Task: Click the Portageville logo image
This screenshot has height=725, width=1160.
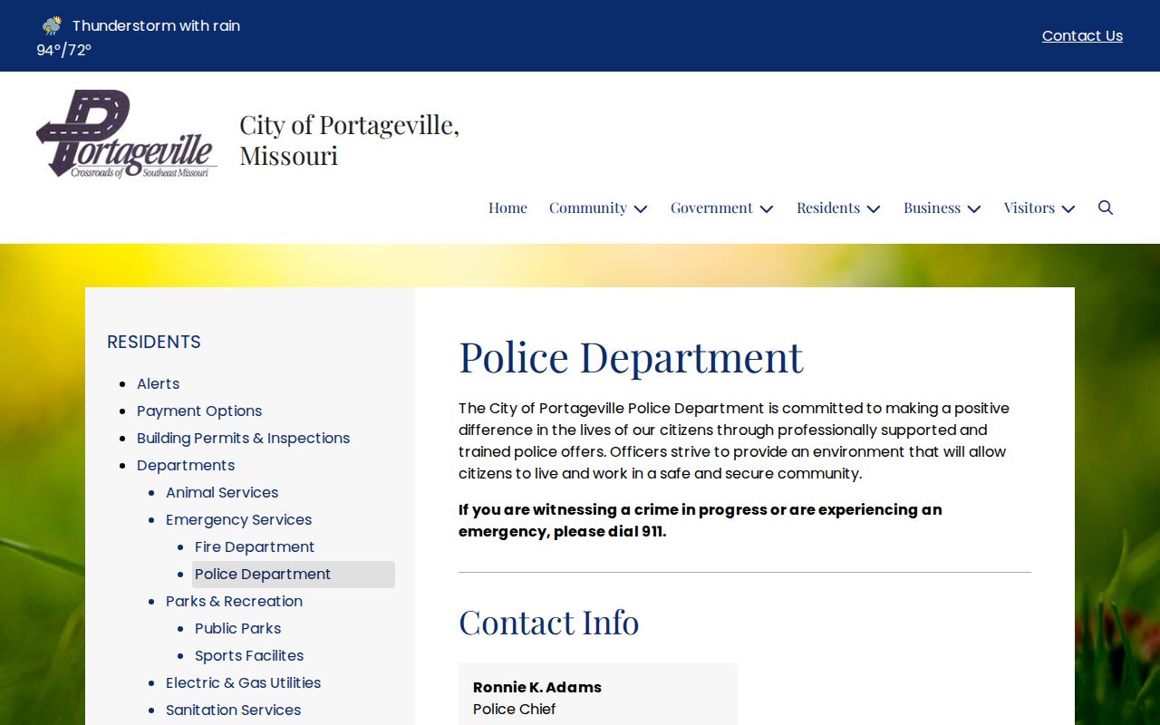Action: (127, 134)
